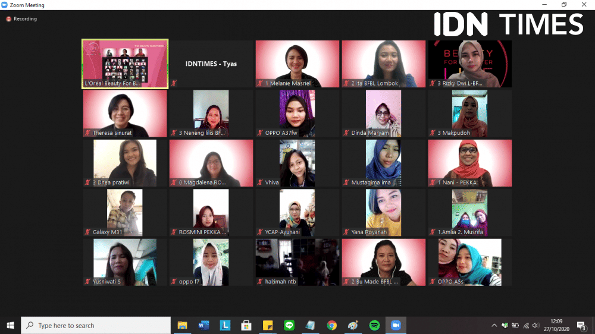This screenshot has width=595, height=334.
Task: Open Zoom from the taskbar
Action: tap(396, 325)
